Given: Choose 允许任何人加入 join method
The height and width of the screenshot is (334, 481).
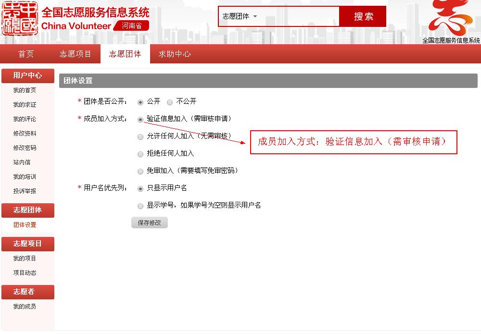Looking at the screenshot, I should point(140,136).
